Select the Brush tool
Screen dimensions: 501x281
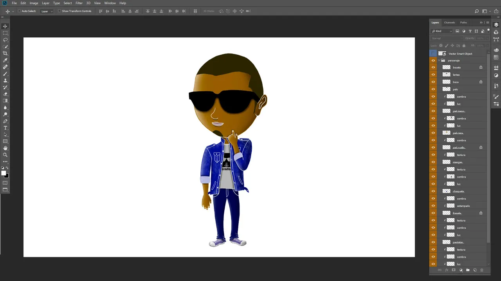click(x=5, y=74)
